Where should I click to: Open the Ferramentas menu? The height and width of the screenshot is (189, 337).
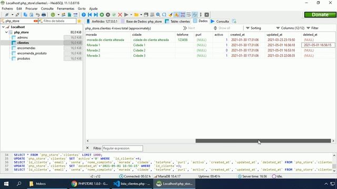click(x=65, y=8)
